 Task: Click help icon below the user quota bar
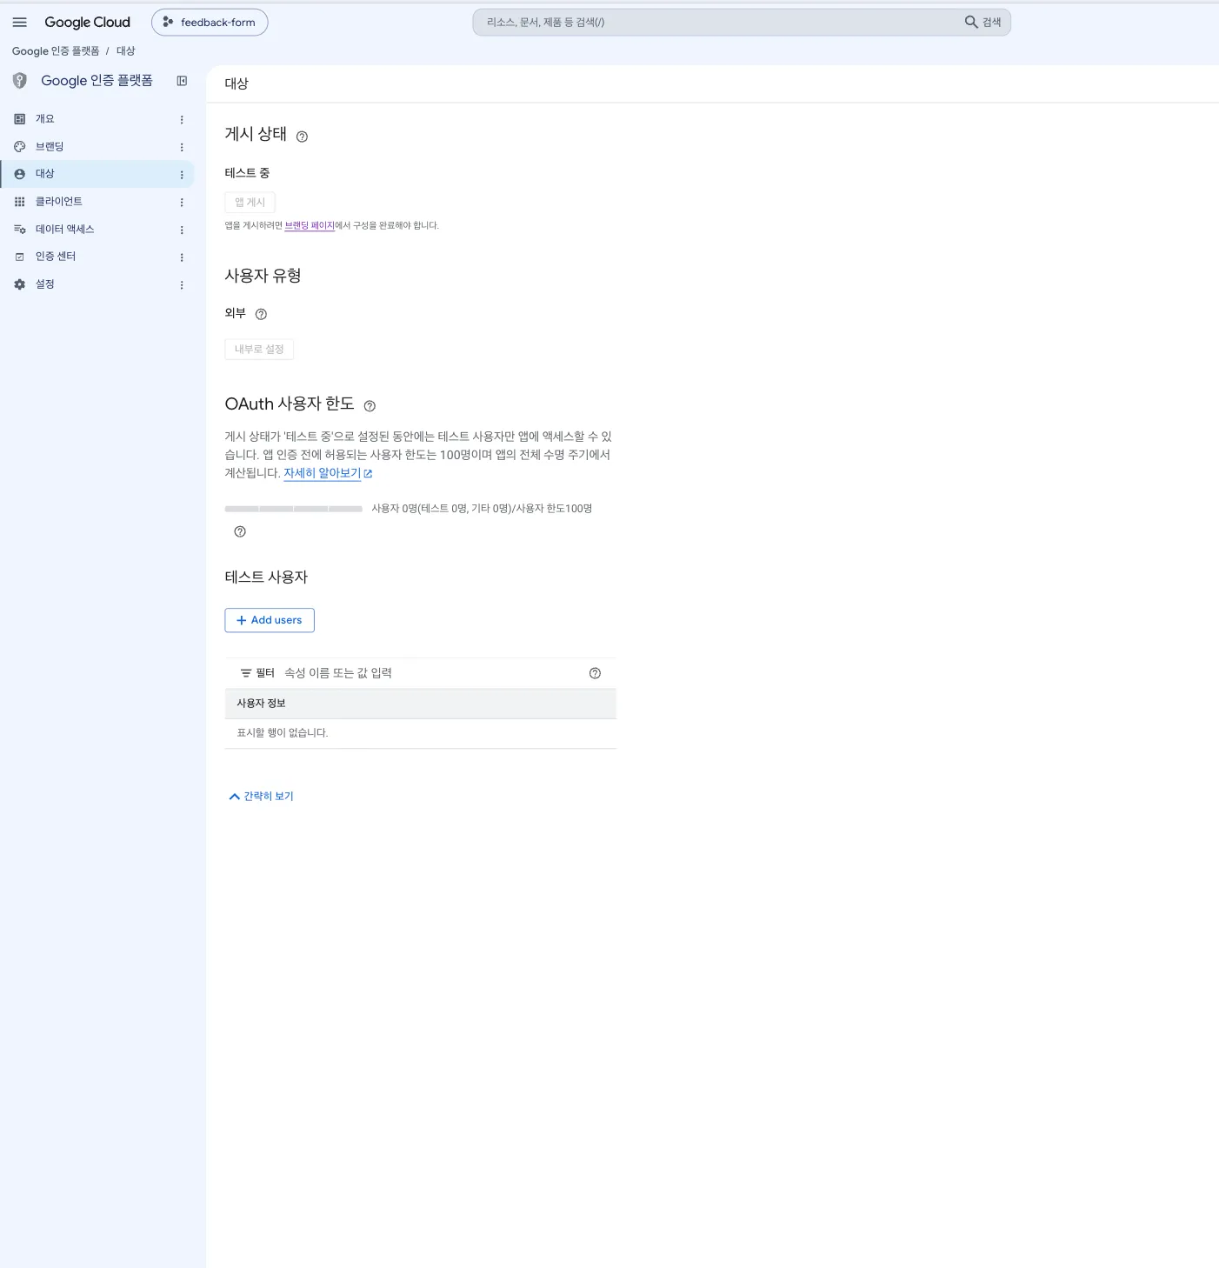(x=240, y=531)
